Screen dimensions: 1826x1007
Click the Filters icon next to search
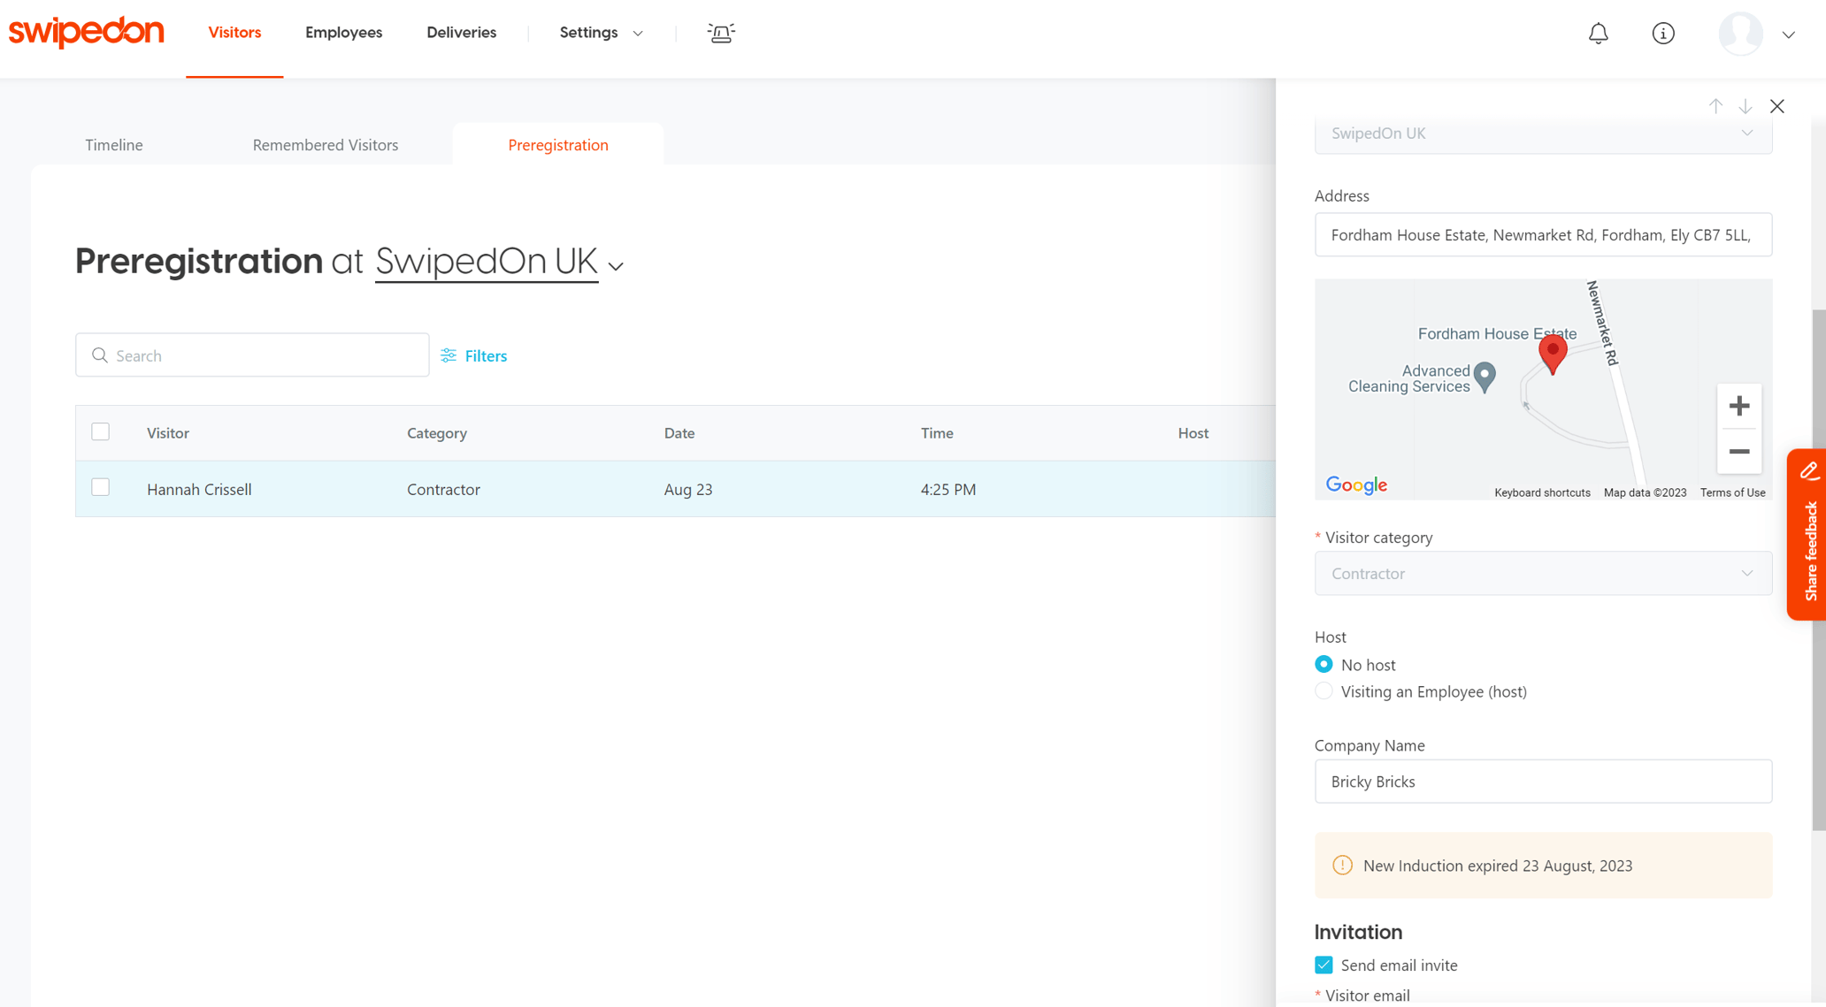pos(449,355)
